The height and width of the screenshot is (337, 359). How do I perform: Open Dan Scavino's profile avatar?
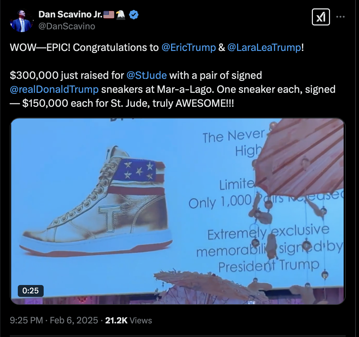pyautogui.click(x=21, y=21)
